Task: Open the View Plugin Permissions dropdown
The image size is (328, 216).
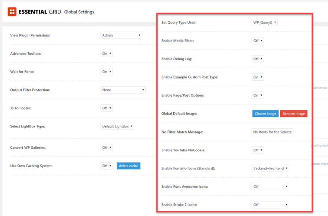Action: pos(121,35)
